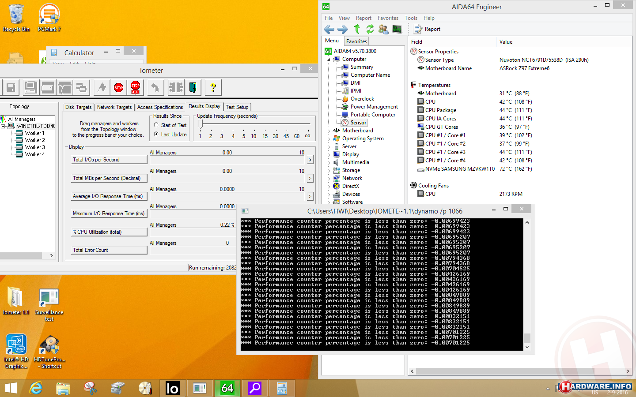Image resolution: width=636 pixels, height=397 pixels.
Task: Click the Windows Start button on taskbar
Action: pyautogui.click(x=11, y=388)
